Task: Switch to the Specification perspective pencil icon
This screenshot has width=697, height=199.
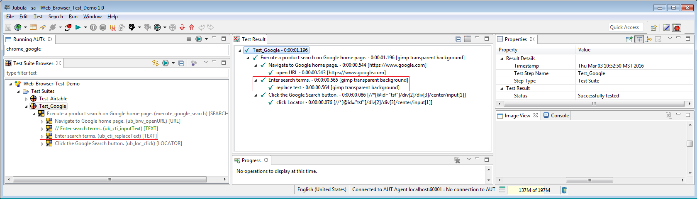Action: 667,28
